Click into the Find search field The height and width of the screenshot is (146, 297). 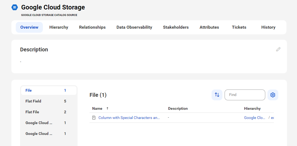[x=245, y=95]
